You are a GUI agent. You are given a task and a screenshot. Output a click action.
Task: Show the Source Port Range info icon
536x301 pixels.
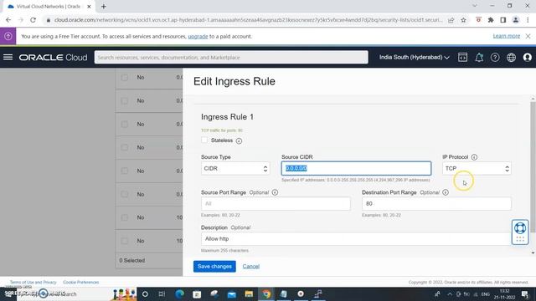pos(275,192)
